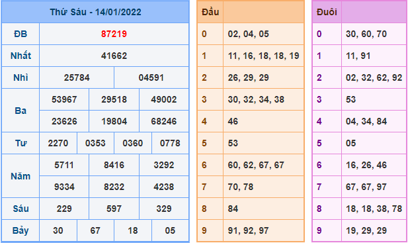The width and height of the screenshot is (408, 243).
Task: Select Tư prize number 2270
Action: pos(58,143)
